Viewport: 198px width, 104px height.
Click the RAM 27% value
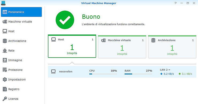[x=149, y=71]
